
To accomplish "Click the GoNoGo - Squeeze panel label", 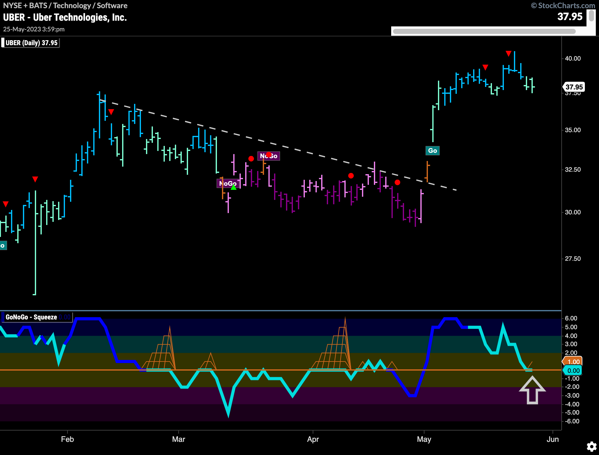I will click(x=37, y=317).
